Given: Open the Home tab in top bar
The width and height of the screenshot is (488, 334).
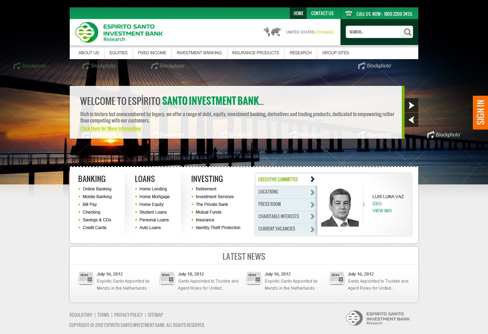Looking at the screenshot, I should click(298, 13).
